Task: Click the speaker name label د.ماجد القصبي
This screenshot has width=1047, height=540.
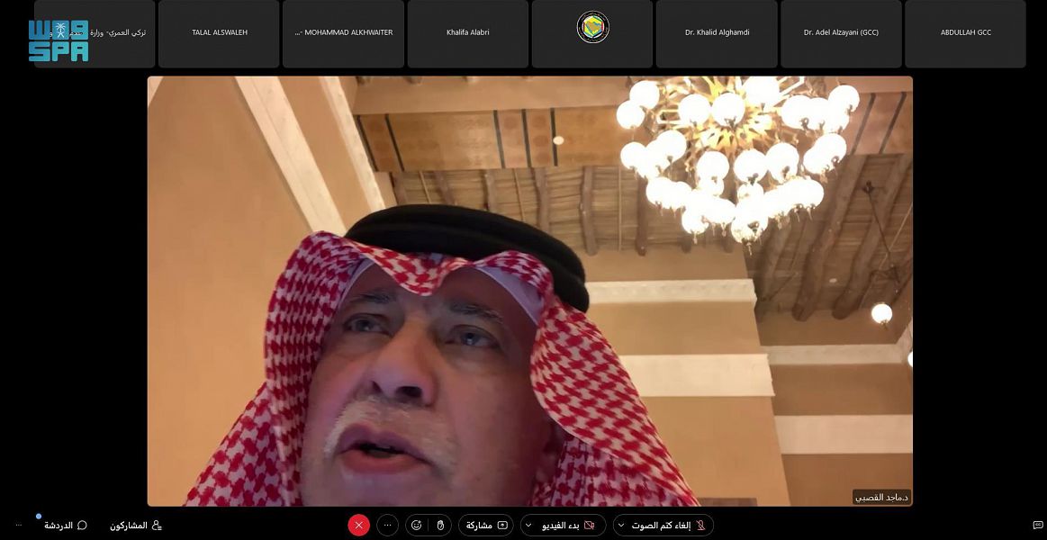Action: pos(881,497)
